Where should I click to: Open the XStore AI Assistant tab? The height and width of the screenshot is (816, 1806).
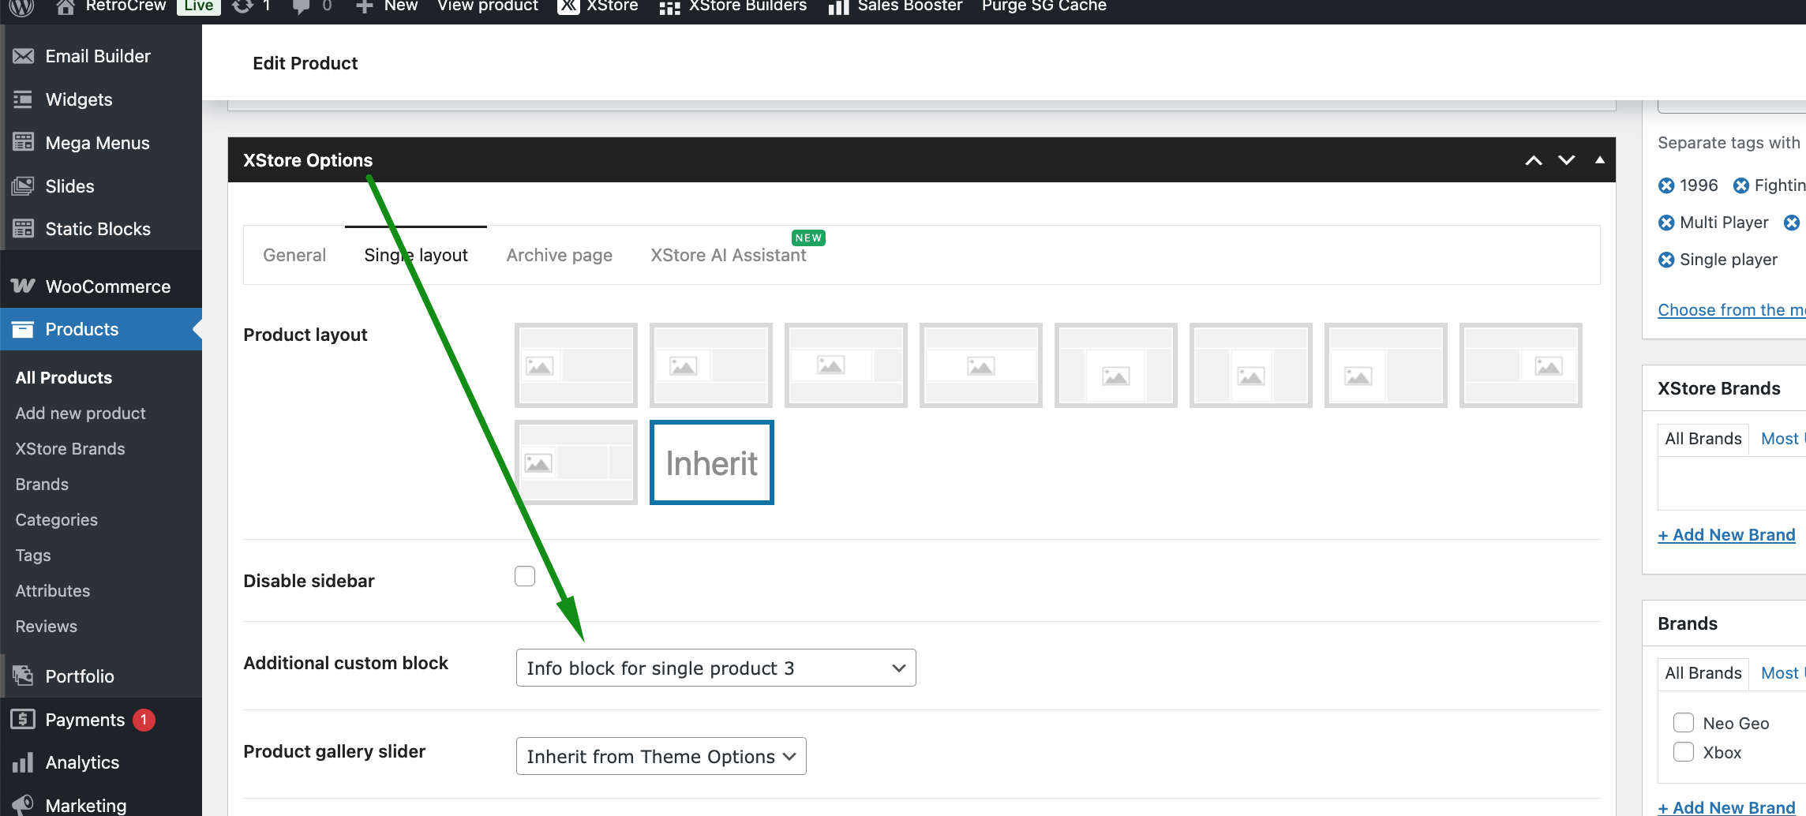[729, 255]
